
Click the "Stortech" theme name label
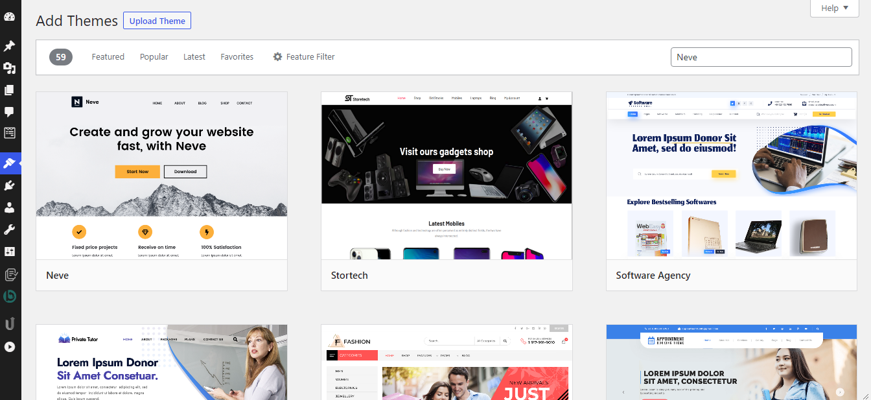(349, 276)
